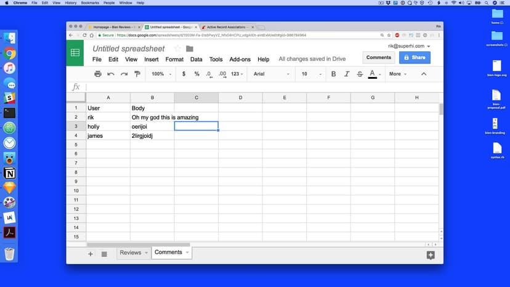
Task: Select the Paint format tool
Action: click(x=137, y=74)
